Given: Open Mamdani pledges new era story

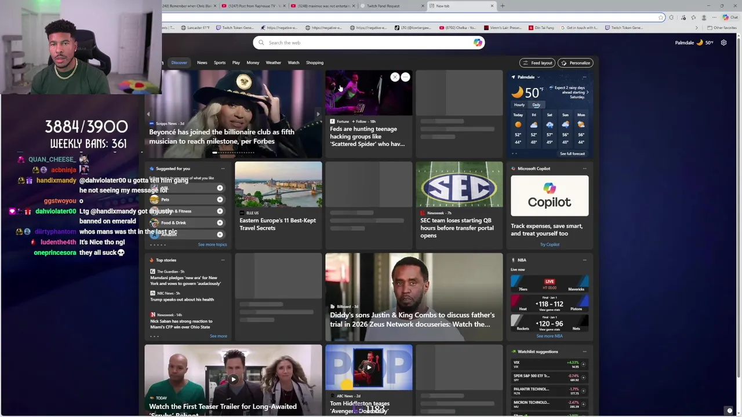Looking at the screenshot, I should [185, 280].
